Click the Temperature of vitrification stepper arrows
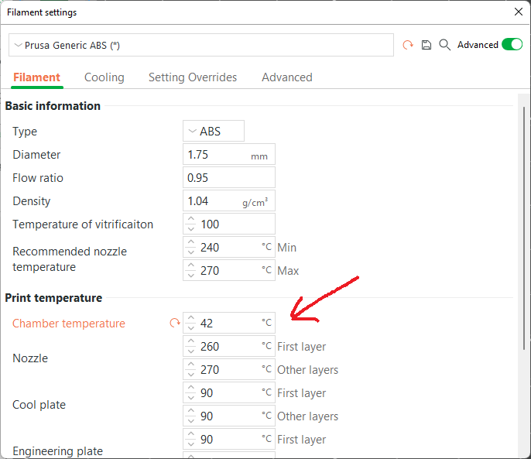 tap(191, 224)
